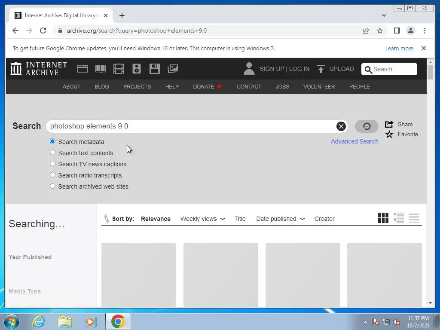Viewport: 440px width, 330px height.
Task: Open the Software floppy disk icon
Action: pos(155,69)
